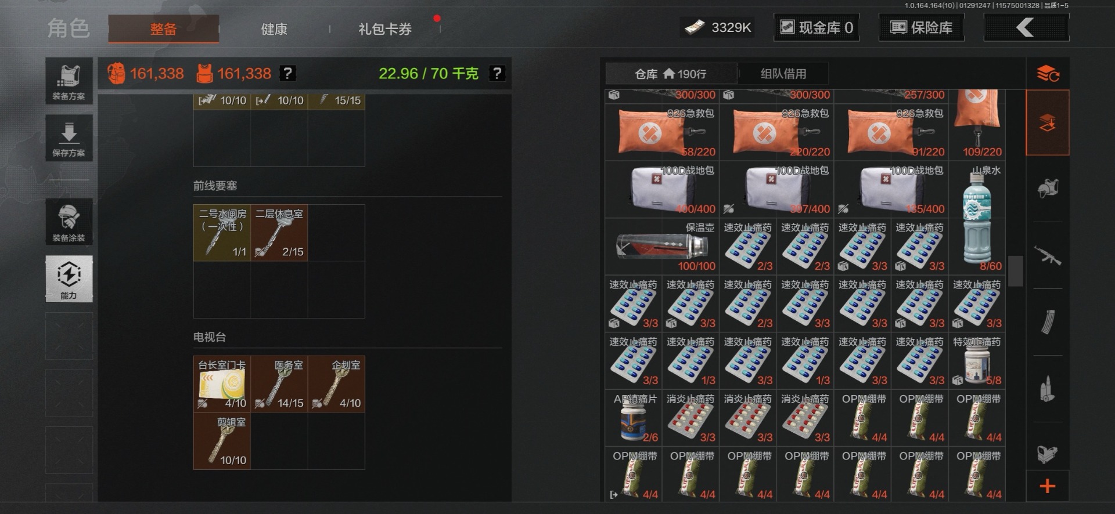Click the back arrow button
Screen dimensions: 1115x514
pyautogui.click(x=1026, y=27)
